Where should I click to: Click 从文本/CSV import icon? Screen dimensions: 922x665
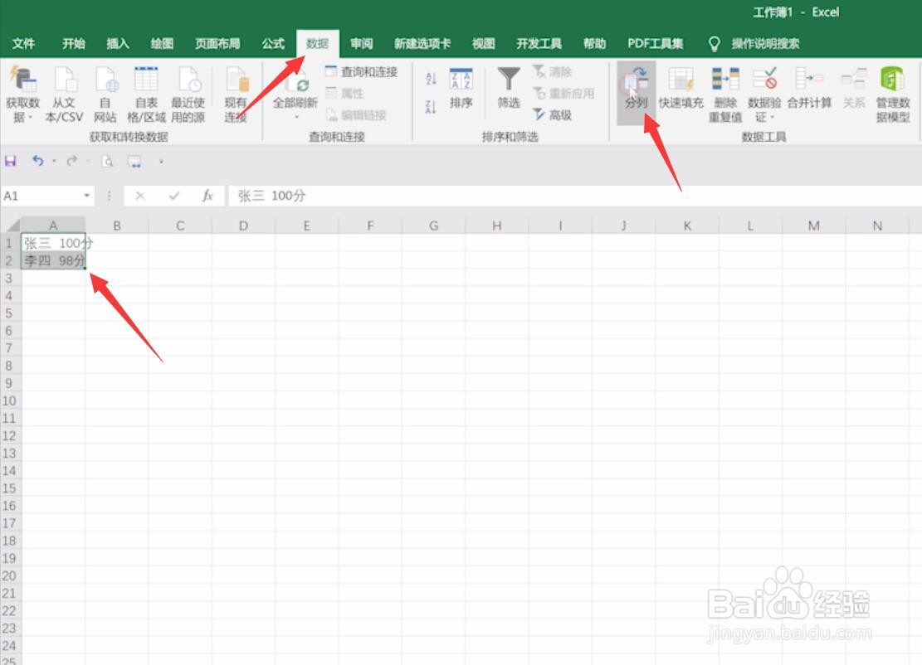64,94
